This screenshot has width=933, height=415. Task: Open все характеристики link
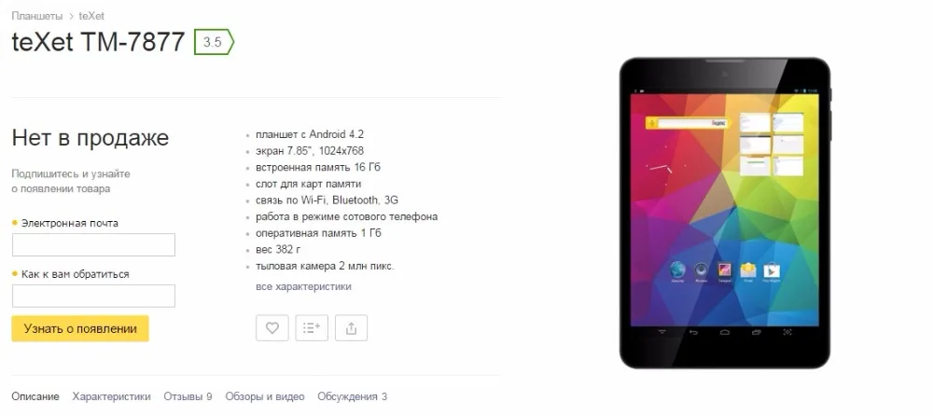303,286
